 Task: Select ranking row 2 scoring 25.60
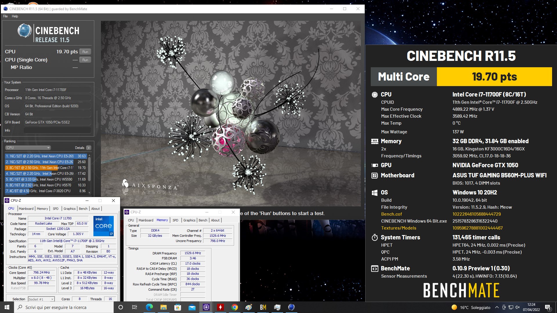click(46, 162)
